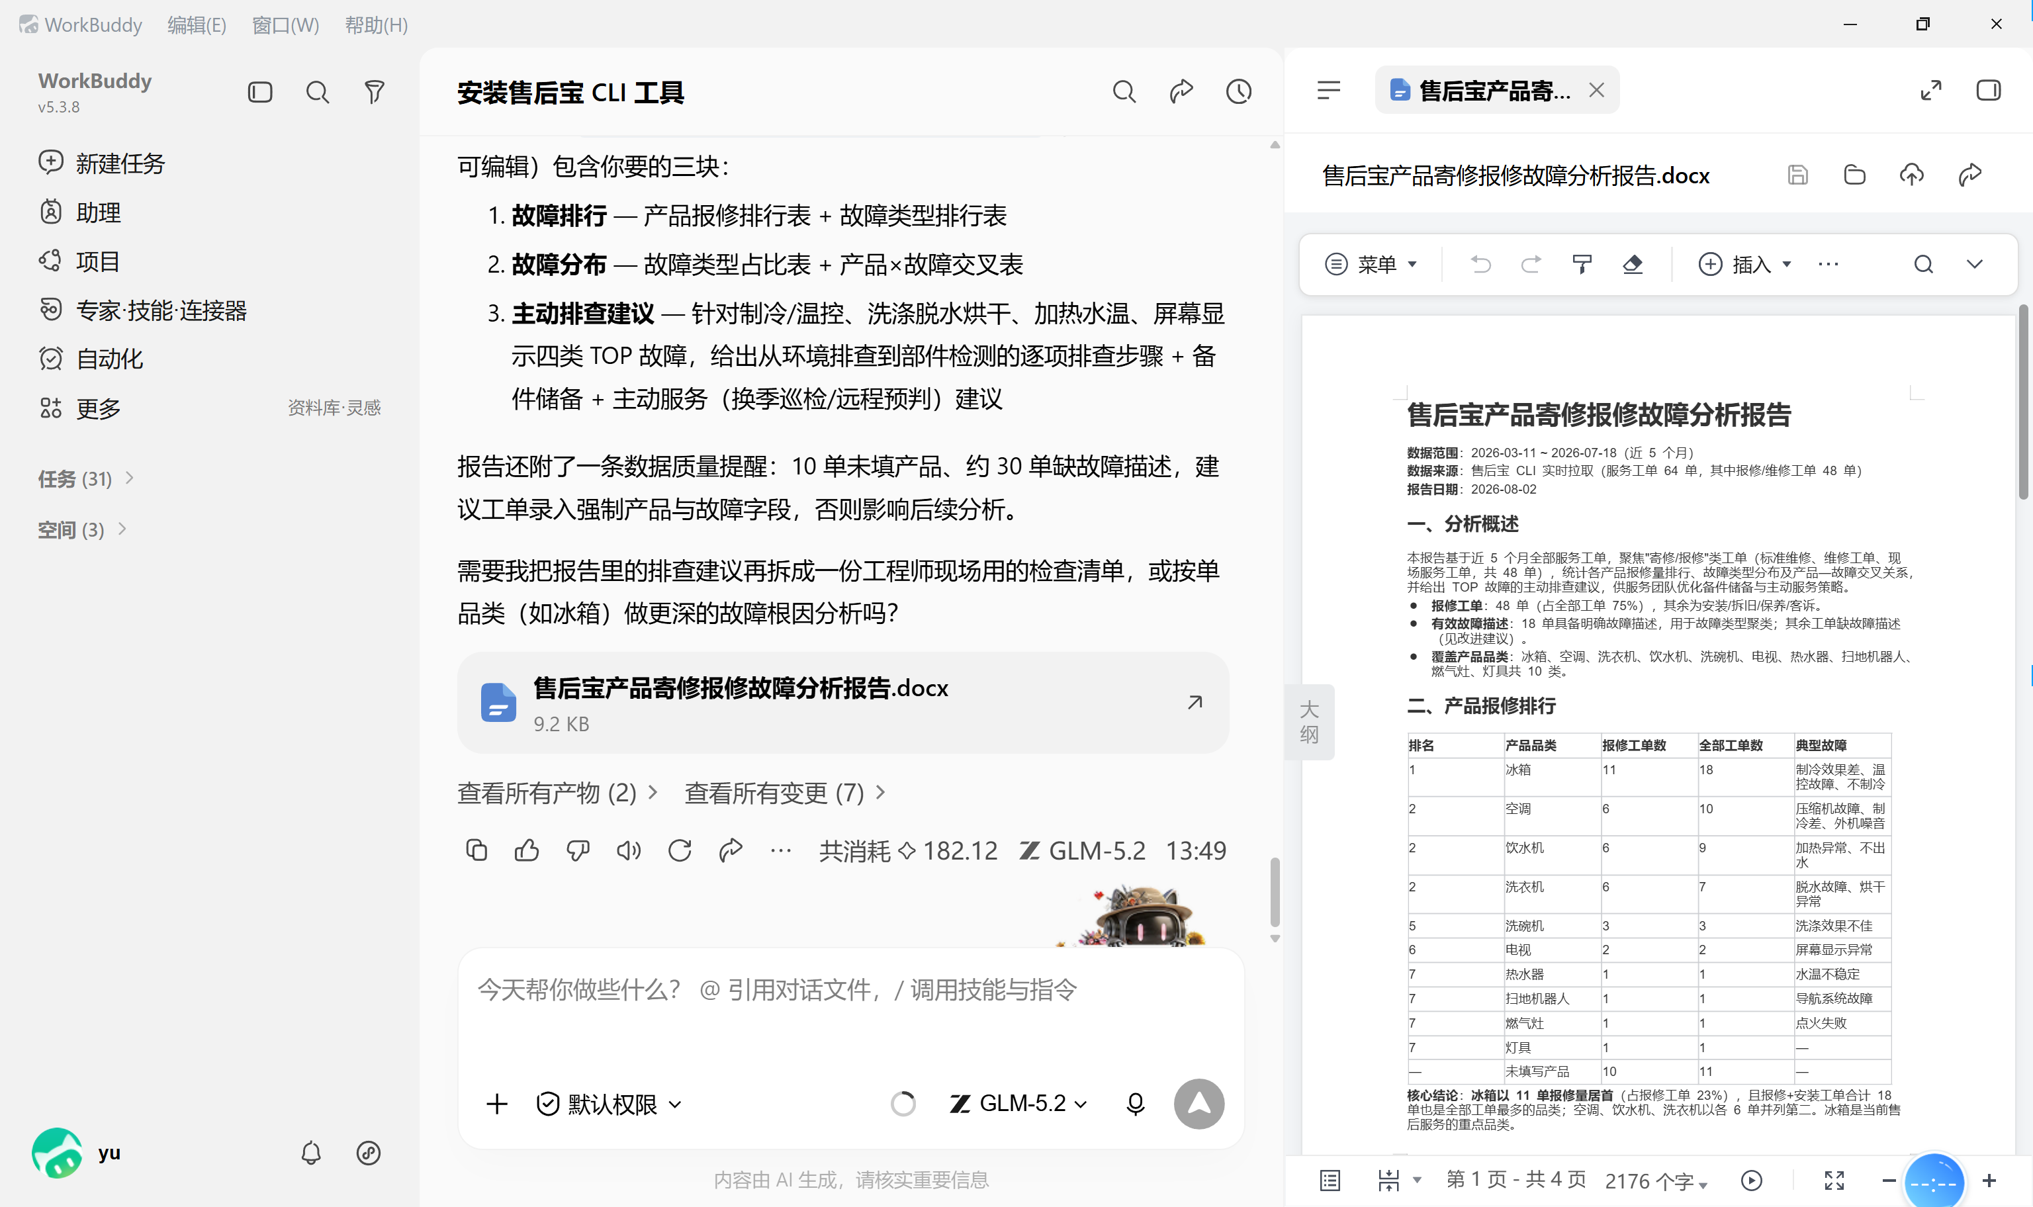Open the 自动化 automation section
Screen dimensions: 2033x1207
[91, 359]
